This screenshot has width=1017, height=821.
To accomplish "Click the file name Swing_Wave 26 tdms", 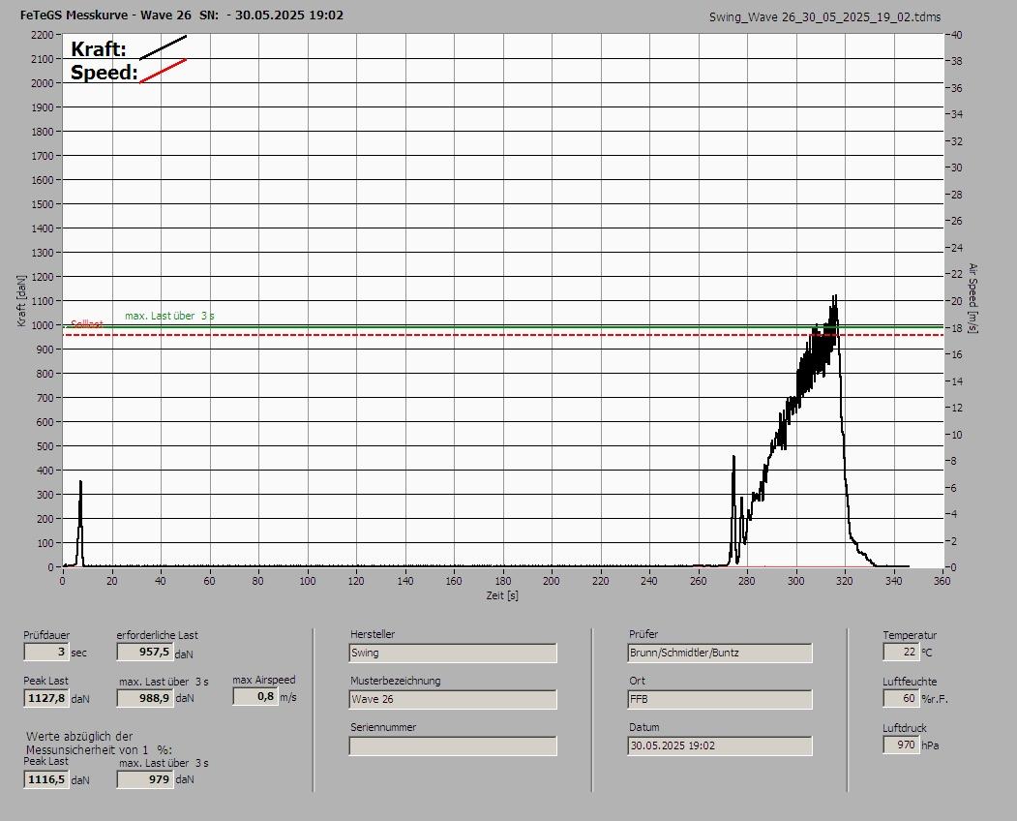I will coord(824,17).
